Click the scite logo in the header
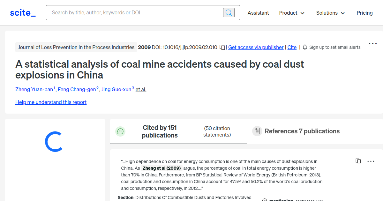Viewport: 383px width, 201px height. coord(22,12)
